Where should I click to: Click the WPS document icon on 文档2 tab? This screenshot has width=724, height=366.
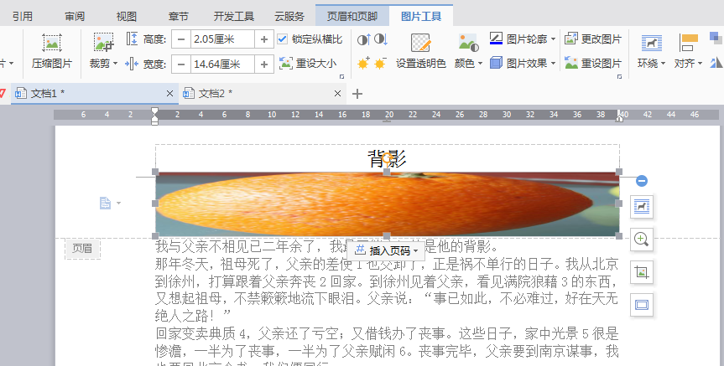tap(189, 94)
